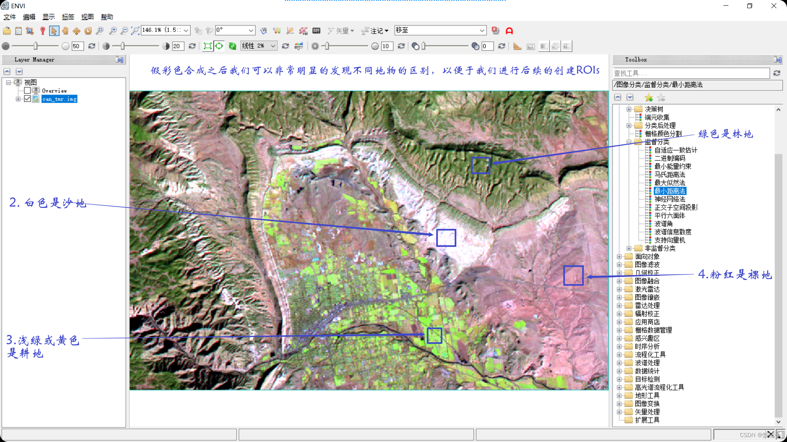This screenshot has width=787, height=442.
Task: Open the ROI tool icon
Action: (x=303, y=31)
